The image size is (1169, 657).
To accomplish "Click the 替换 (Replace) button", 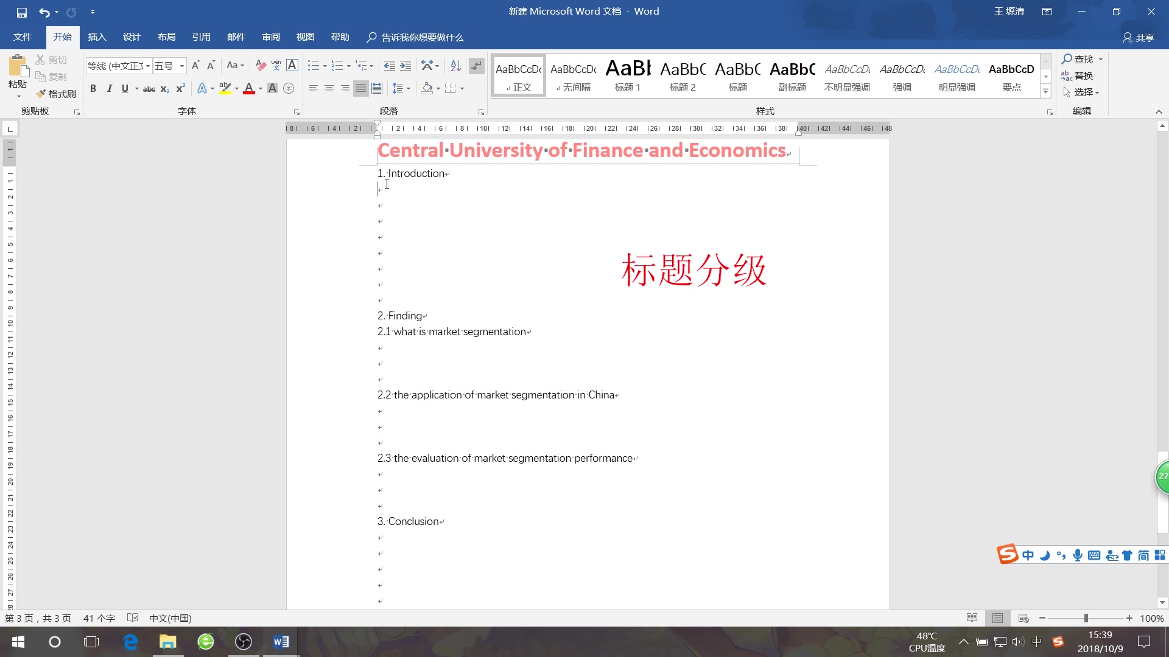I will coord(1084,75).
